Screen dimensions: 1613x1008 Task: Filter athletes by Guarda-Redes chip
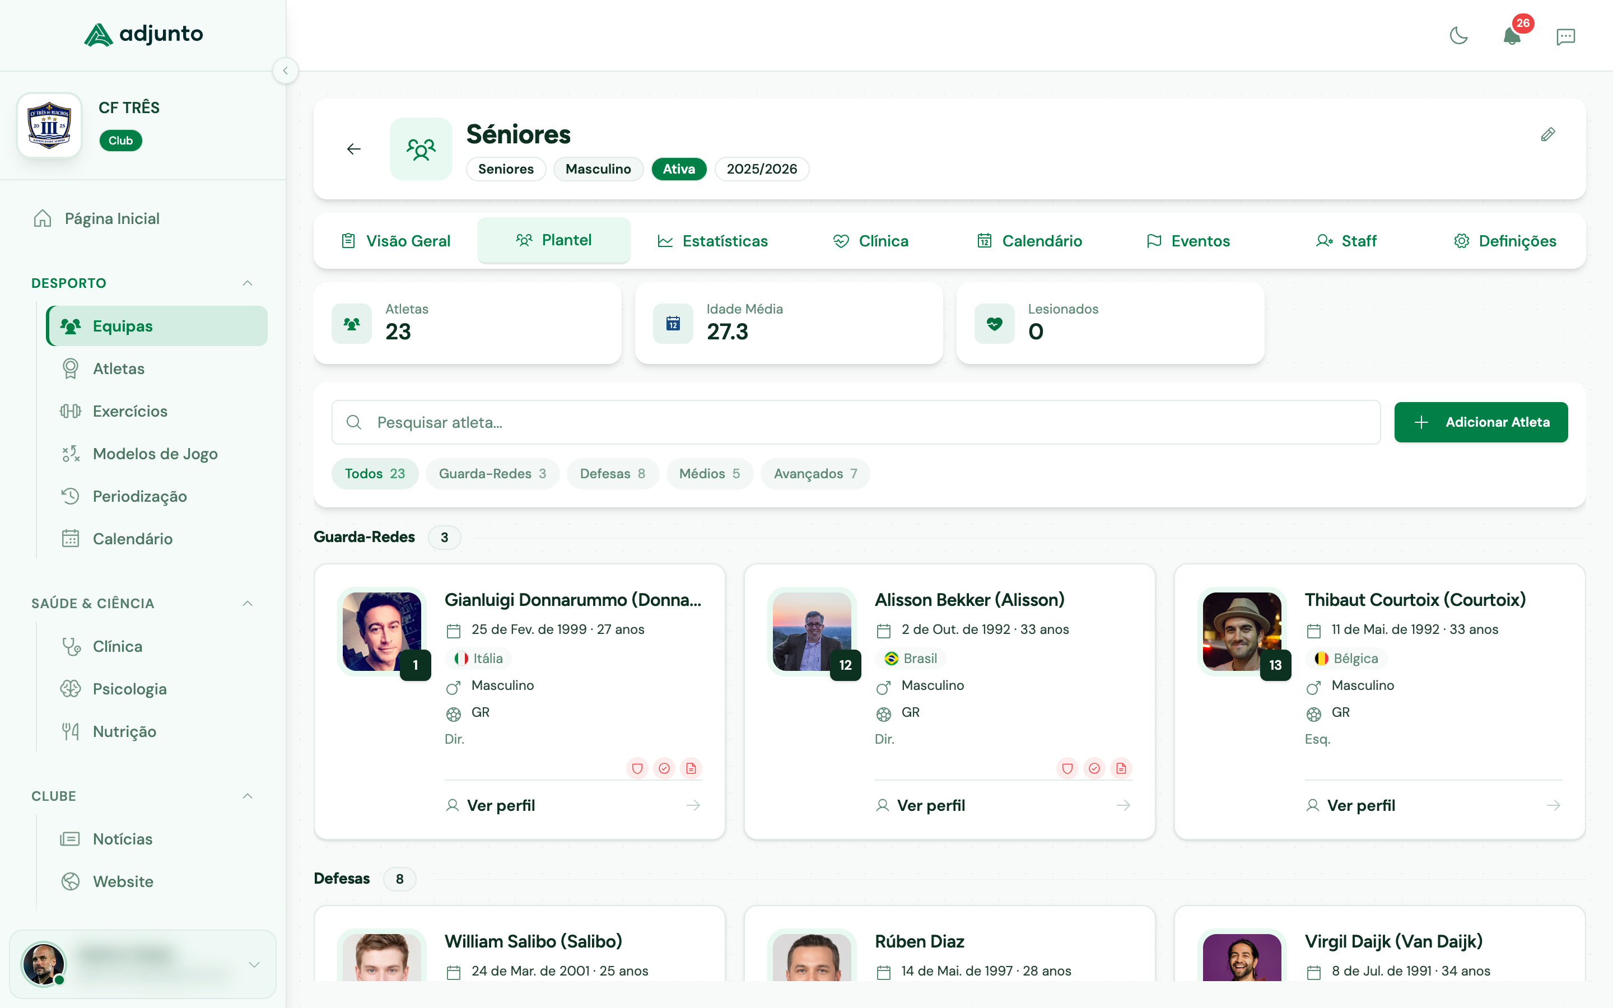pos(492,473)
